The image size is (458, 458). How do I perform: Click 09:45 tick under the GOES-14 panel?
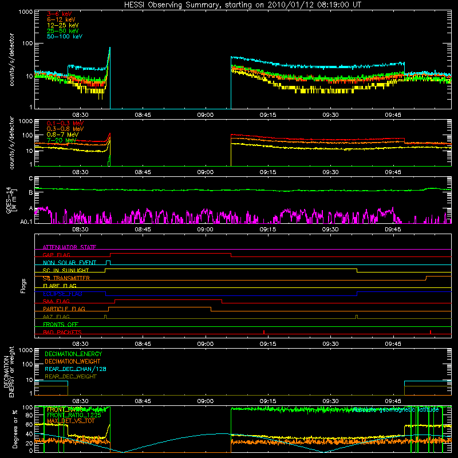393,230
